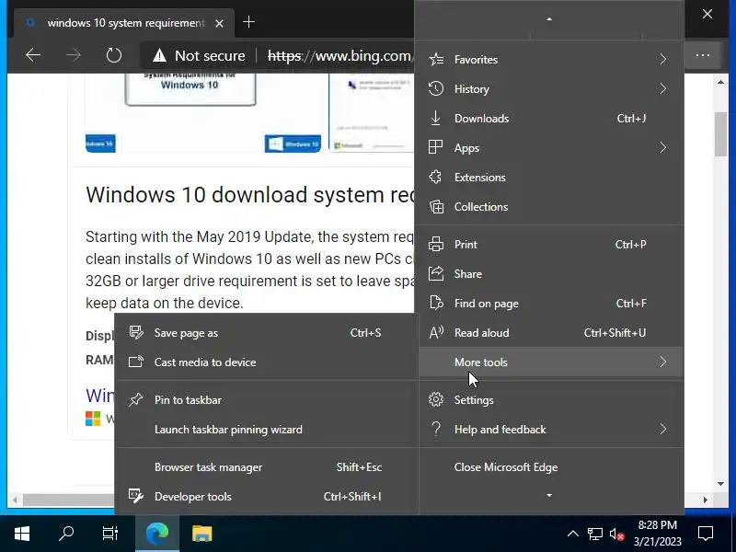Click the Pin to taskbar pin icon

tap(136, 399)
